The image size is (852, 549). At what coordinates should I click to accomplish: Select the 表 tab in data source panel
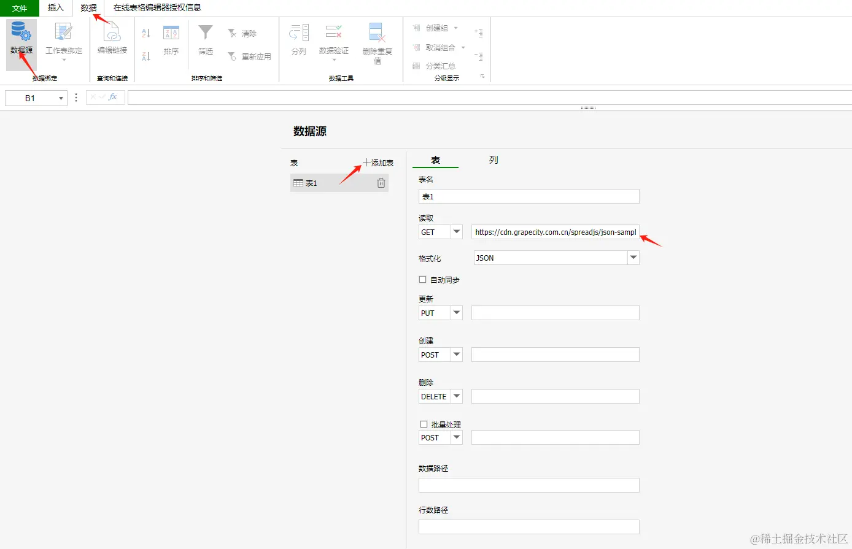435,160
